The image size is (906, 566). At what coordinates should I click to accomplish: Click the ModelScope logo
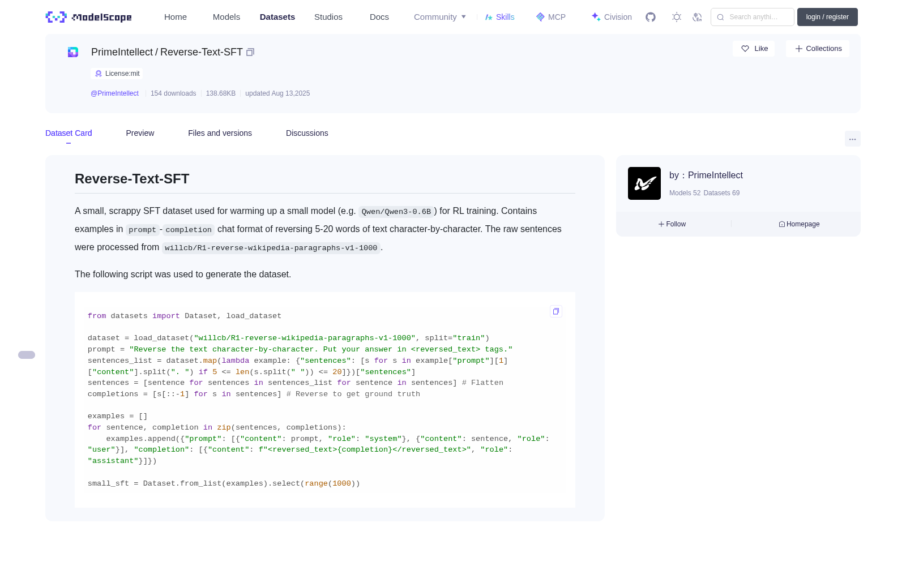click(x=88, y=17)
